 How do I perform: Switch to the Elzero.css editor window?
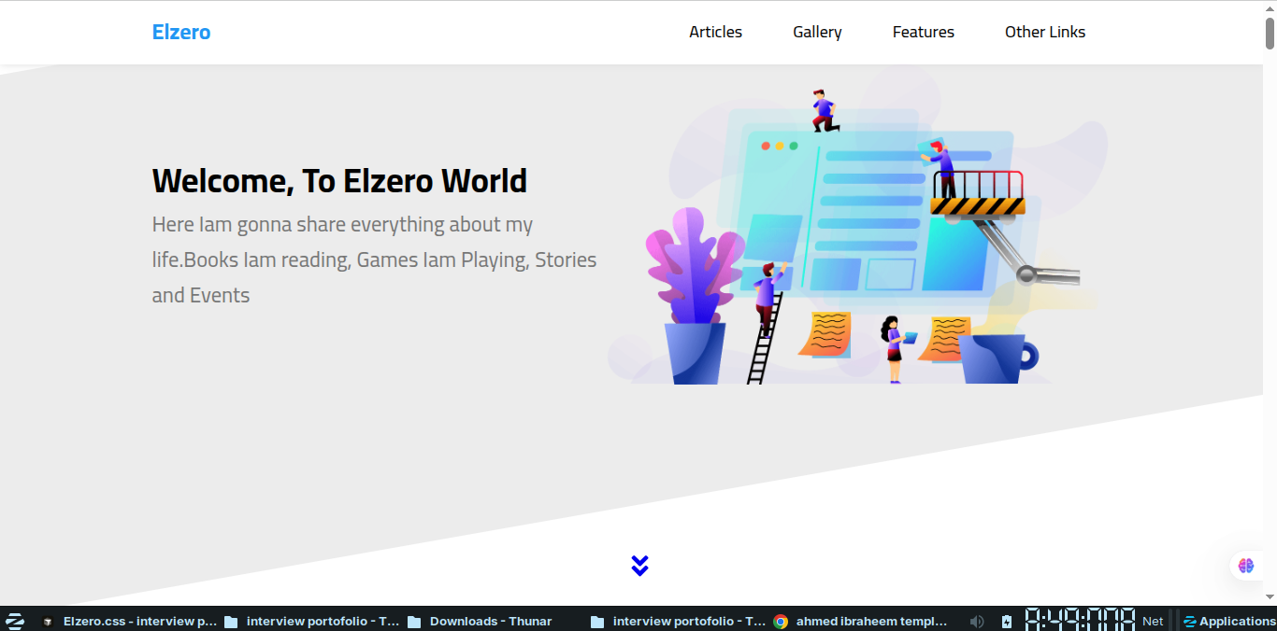(x=130, y=621)
